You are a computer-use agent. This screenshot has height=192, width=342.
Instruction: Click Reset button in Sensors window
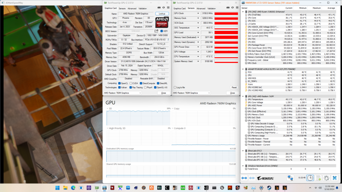click(x=234, y=87)
